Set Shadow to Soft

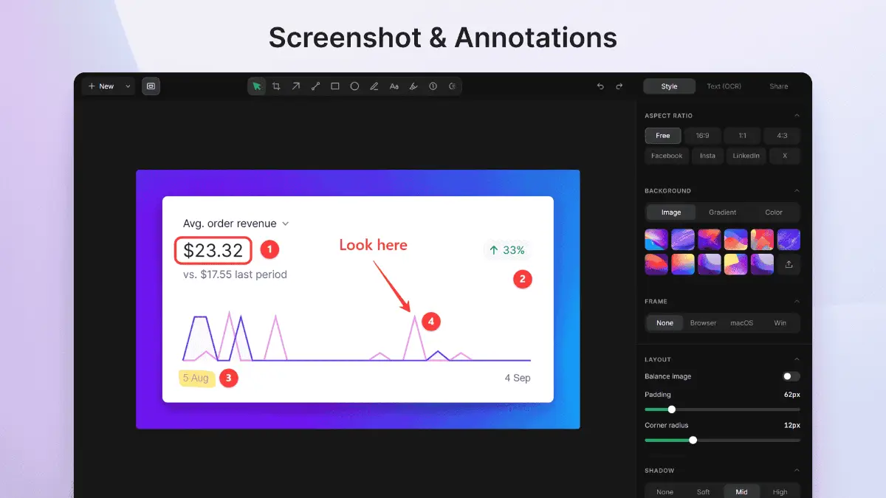tap(704, 492)
